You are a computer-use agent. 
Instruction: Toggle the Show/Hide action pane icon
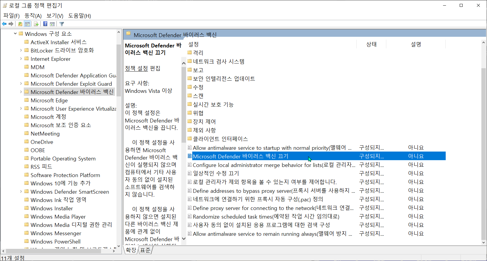(x=52, y=24)
